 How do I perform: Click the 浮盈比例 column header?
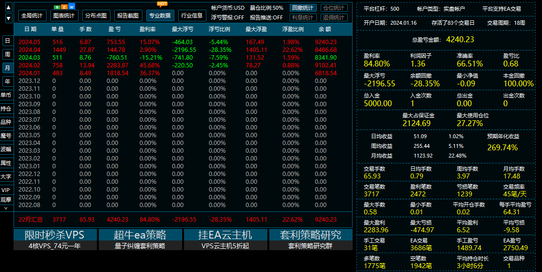[x=293, y=30]
